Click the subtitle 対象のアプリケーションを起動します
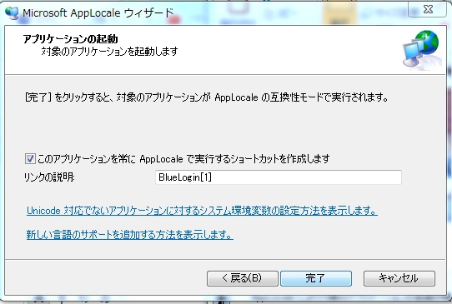Screen dimensions: 452x304 [109, 52]
